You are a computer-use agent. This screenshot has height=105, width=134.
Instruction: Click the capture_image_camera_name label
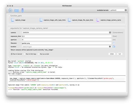tap(111, 20)
